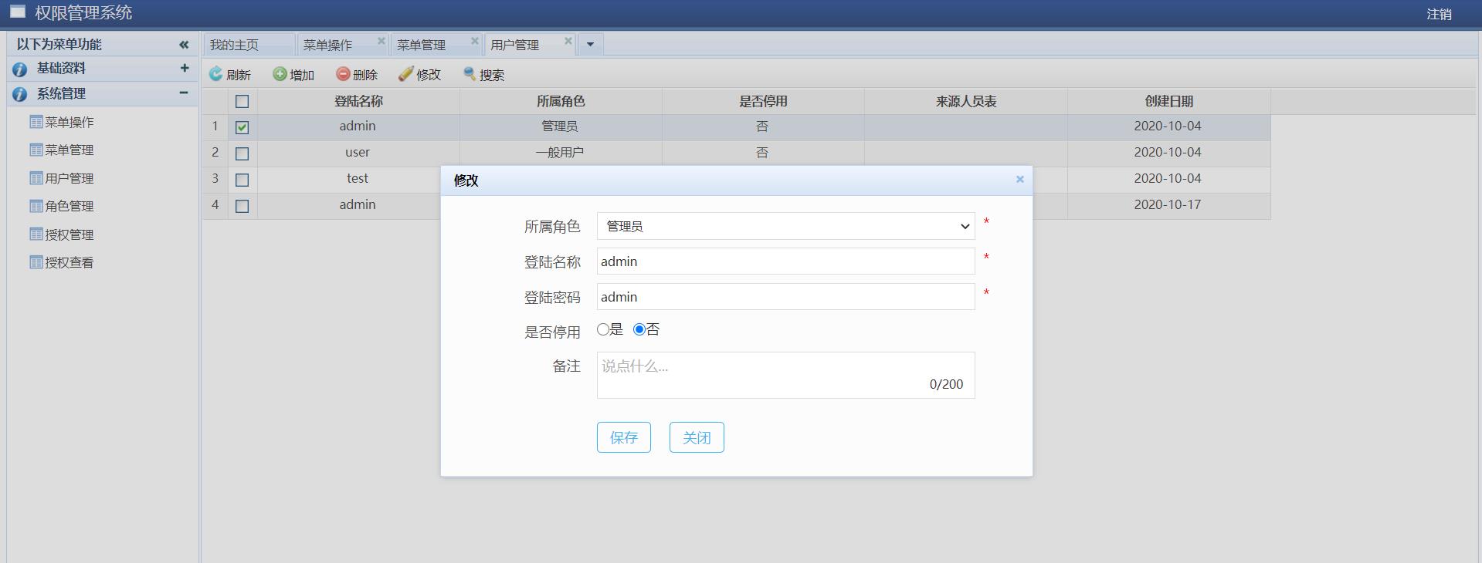This screenshot has width=1482, height=563.
Task: Open 角色管理 in the sidebar
Action: 70,206
